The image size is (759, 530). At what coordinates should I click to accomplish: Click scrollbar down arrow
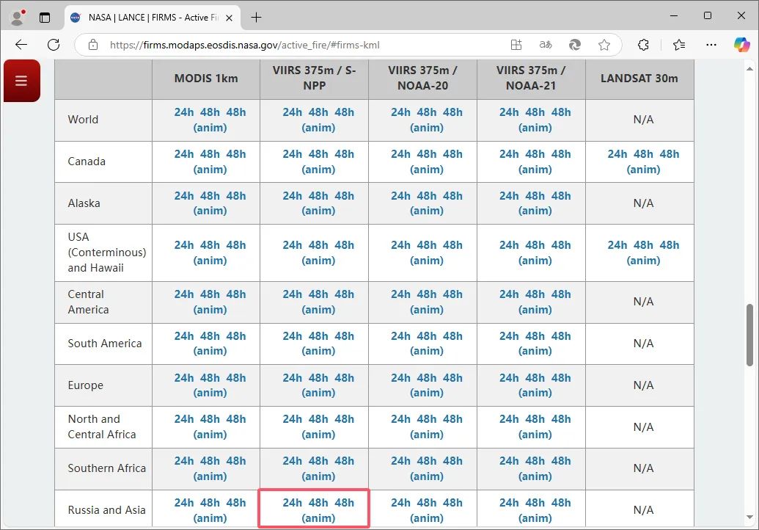pyautogui.click(x=749, y=517)
